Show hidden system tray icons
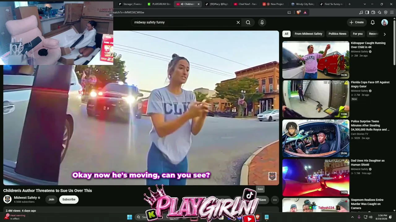The height and width of the screenshot is (222, 396). (x=352, y=217)
